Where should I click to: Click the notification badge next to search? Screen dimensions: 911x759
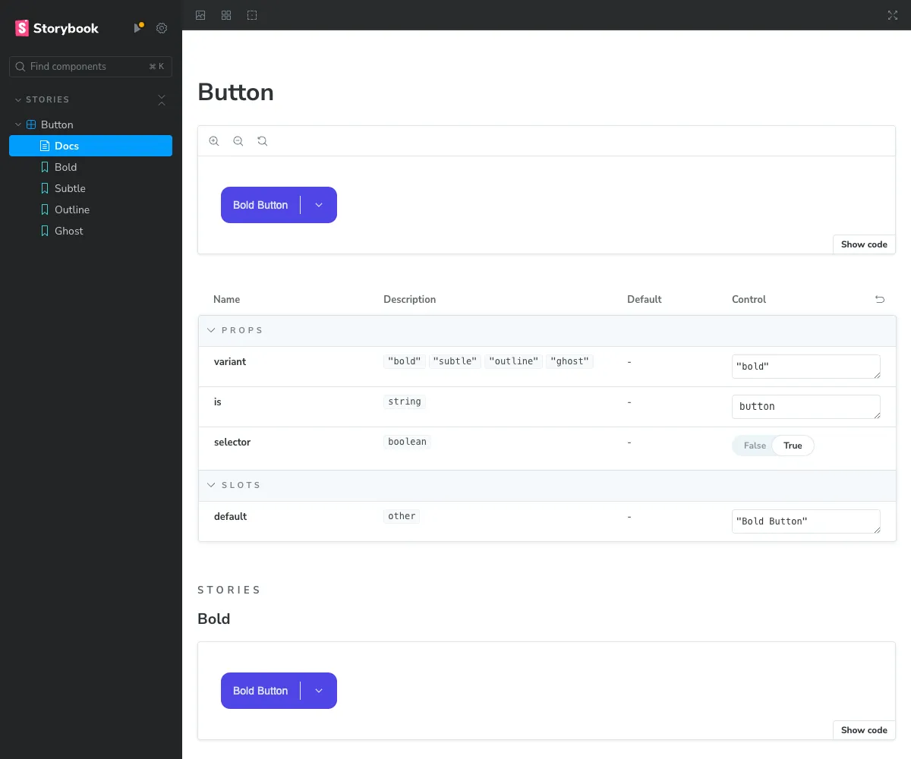(x=139, y=27)
